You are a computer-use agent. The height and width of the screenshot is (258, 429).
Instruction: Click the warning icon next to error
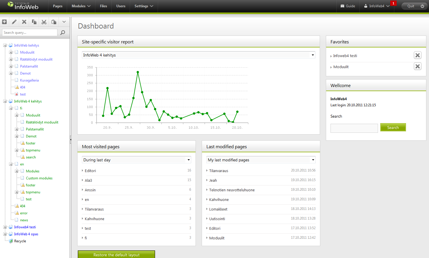pos(17,213)
